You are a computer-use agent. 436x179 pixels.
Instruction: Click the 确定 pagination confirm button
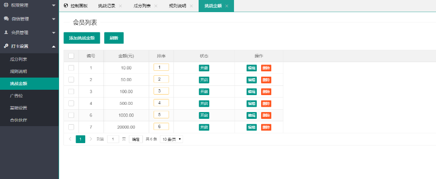click(136, 139)
